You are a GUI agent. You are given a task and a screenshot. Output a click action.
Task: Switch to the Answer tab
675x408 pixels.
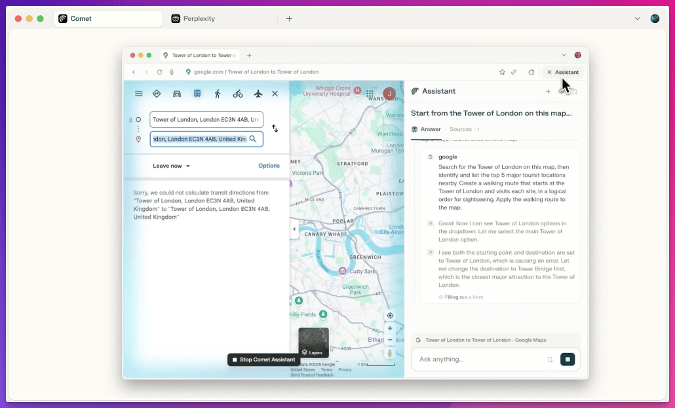pyautogui.click(x=426, y=129)
